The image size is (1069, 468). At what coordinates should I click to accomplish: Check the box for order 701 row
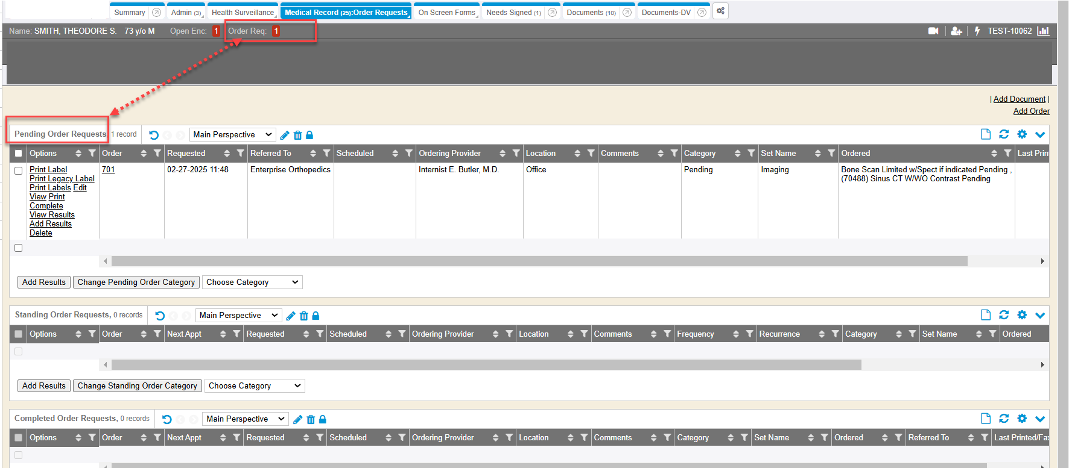18,170
